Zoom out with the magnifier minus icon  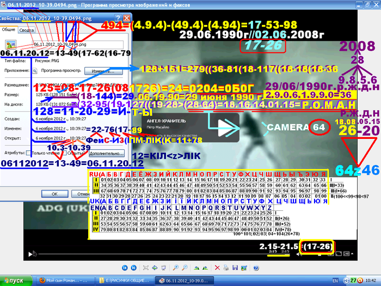point(185,268)
